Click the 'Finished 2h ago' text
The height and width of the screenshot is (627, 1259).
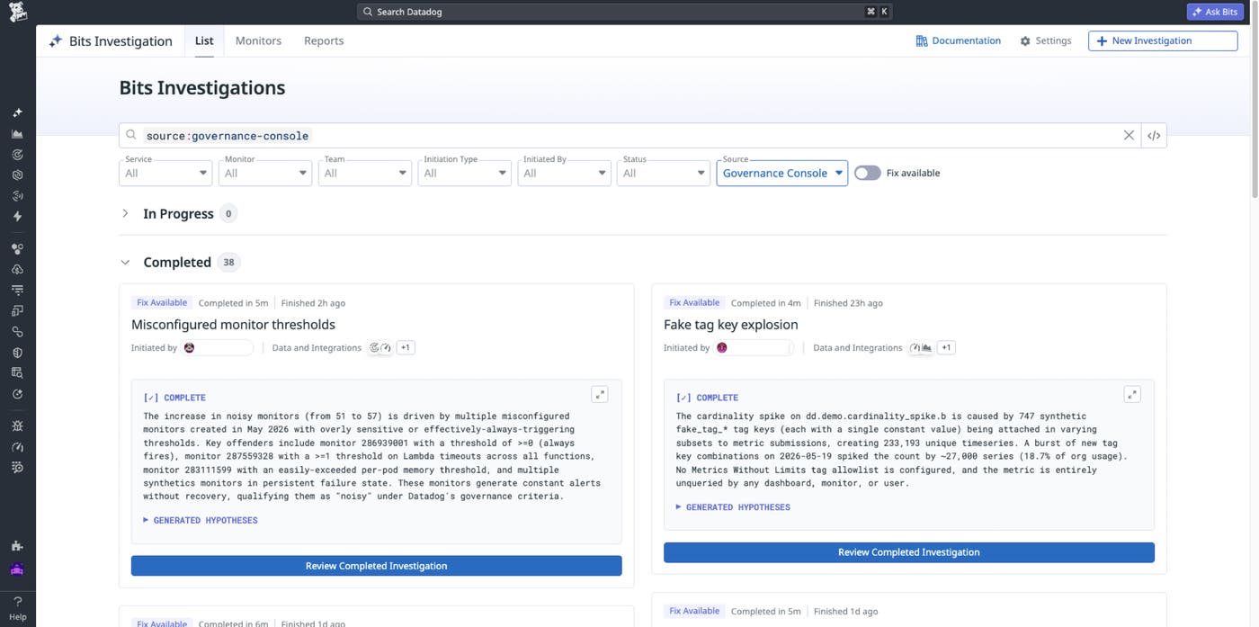pos(313,303)
